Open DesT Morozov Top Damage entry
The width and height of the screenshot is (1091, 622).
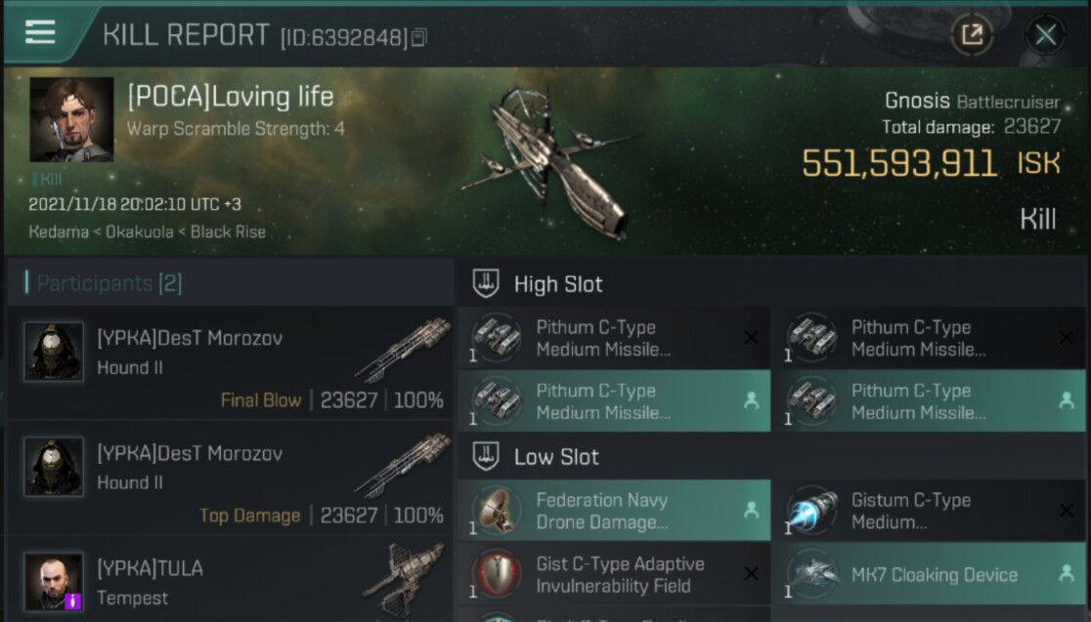pyautogui.click(x=230, y=478)
